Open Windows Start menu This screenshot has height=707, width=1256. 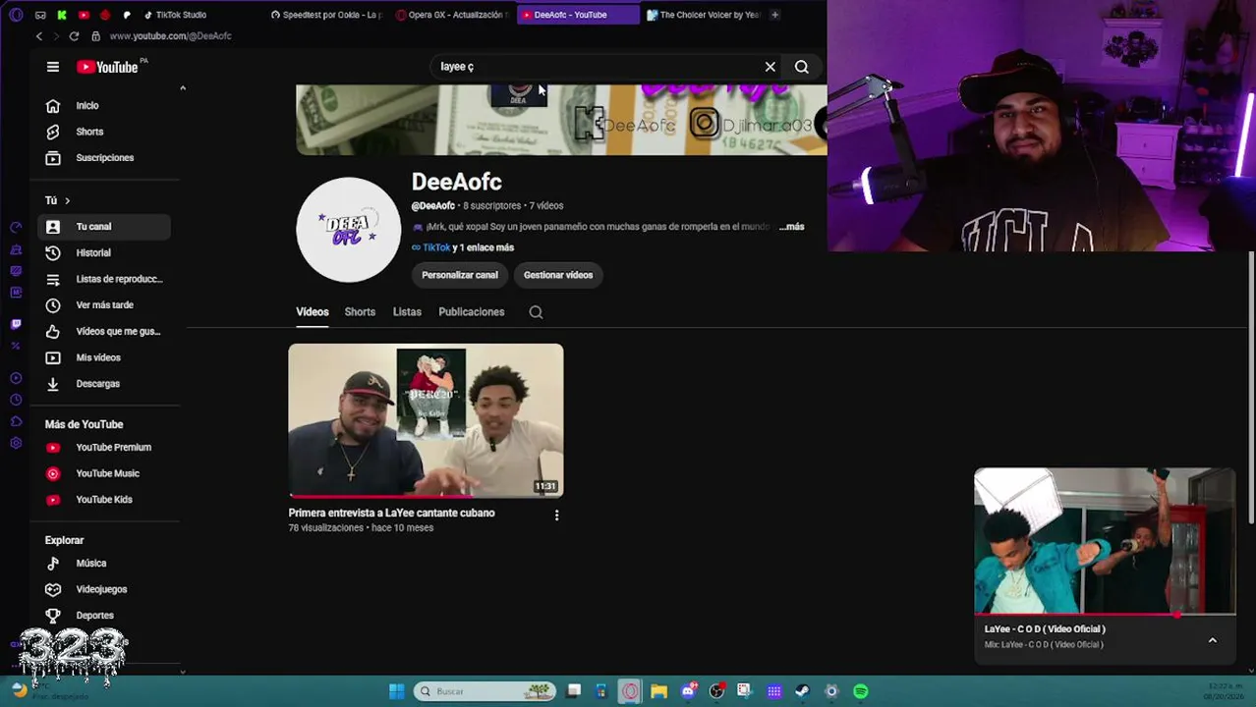click(x=397, y=691)
